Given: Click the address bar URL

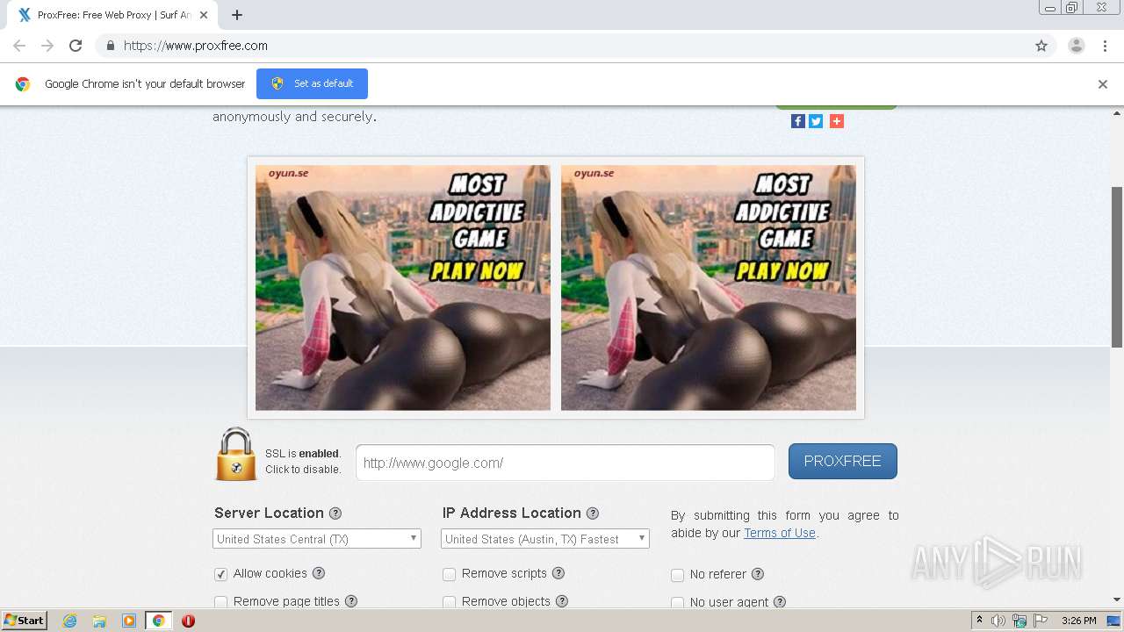Looking at the screenshot, I should 196,46.
